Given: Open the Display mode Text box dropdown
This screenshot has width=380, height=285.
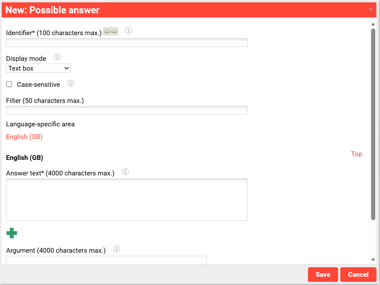Looking at the screenshot, I should coord(38,68).
